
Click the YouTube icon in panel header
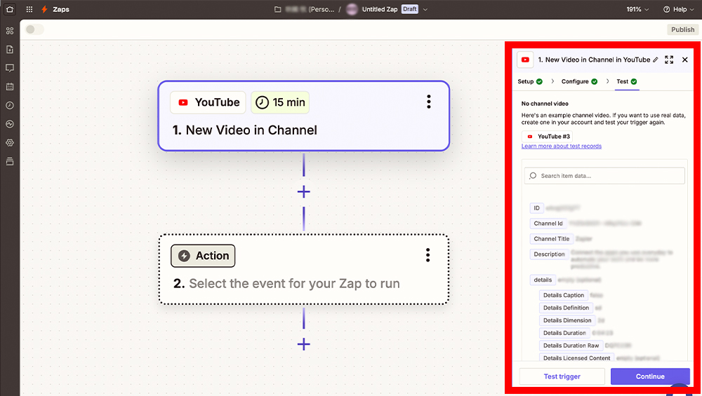(525, 60)
